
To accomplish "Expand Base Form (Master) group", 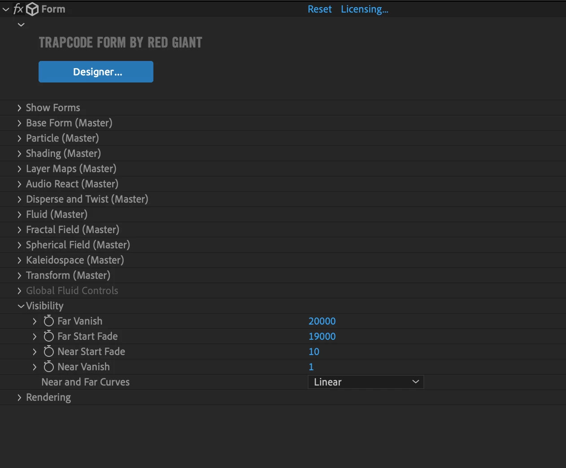I will (x=19, y=123).
